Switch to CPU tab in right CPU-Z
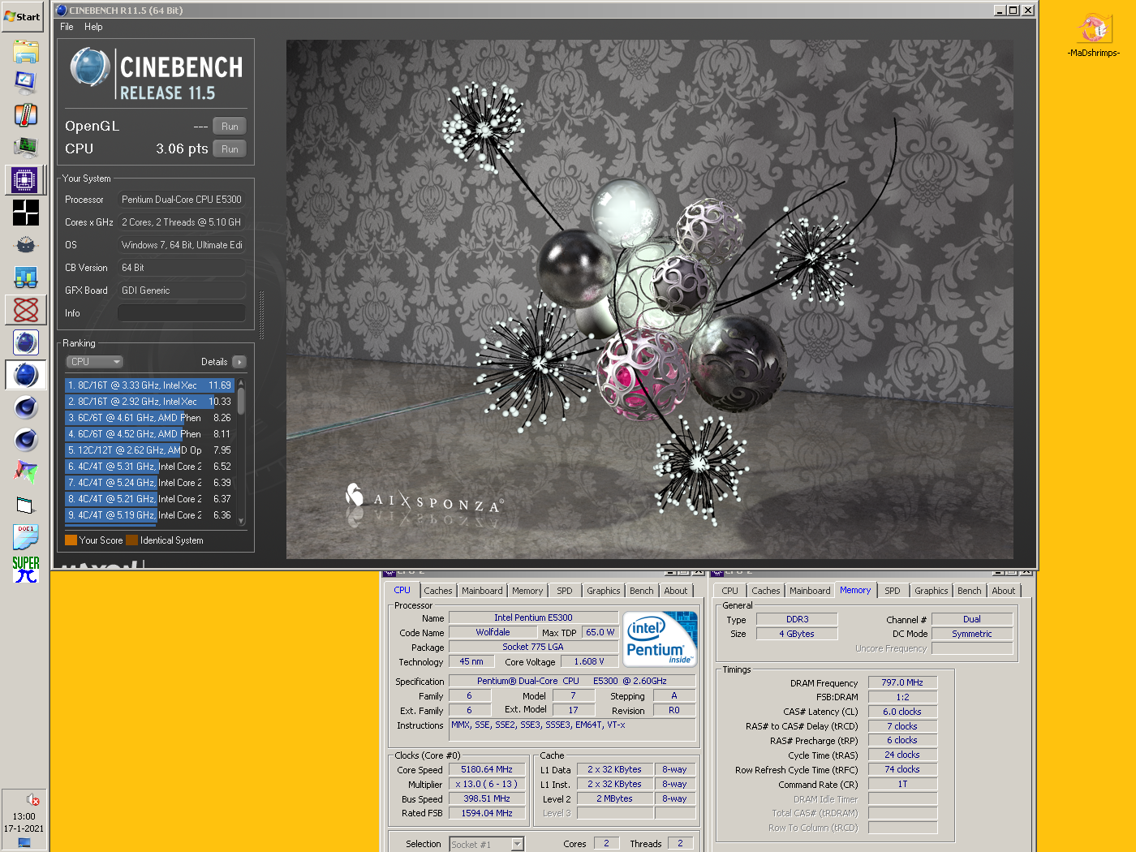Screen dimensions: 1136x852 [730, 591]
